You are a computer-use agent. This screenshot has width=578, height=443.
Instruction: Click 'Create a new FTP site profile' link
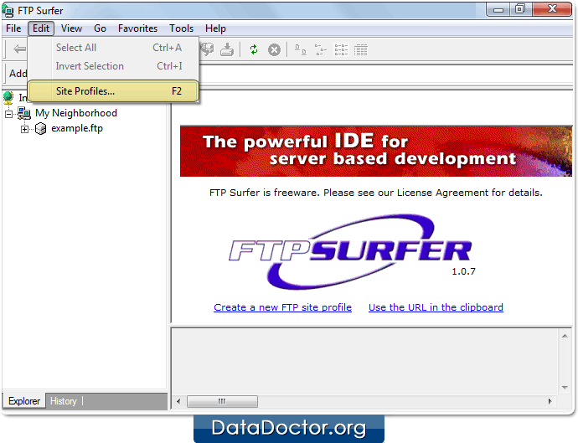(283, 307)
